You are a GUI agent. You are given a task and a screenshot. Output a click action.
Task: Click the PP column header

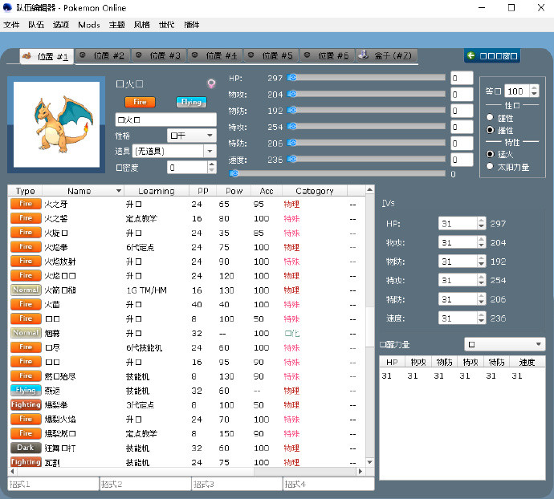tap(203, 191)
